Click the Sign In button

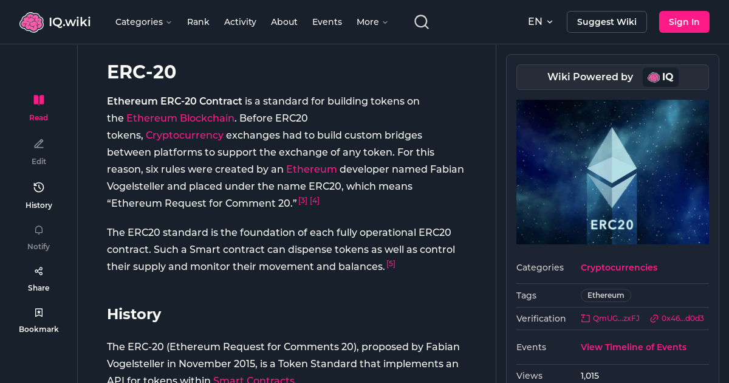pyautogui.click(x=684, y=21)
